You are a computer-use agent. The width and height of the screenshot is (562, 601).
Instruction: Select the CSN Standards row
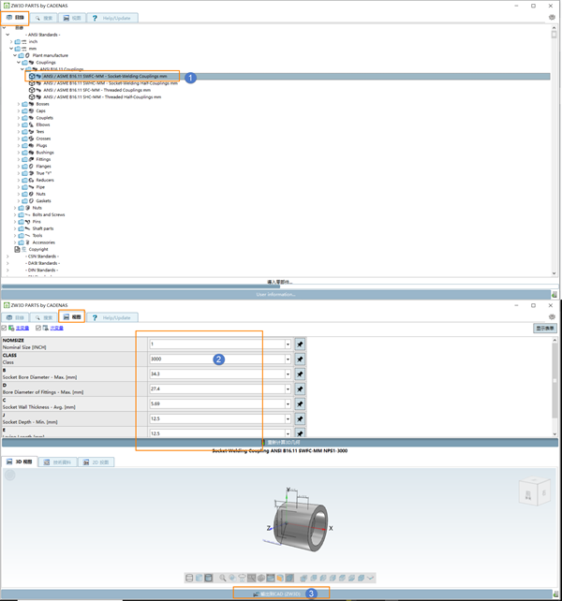pyautogui.click(x=42, y=257)
